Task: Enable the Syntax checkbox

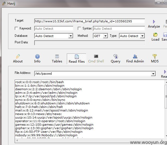Action: click(79, 28)
